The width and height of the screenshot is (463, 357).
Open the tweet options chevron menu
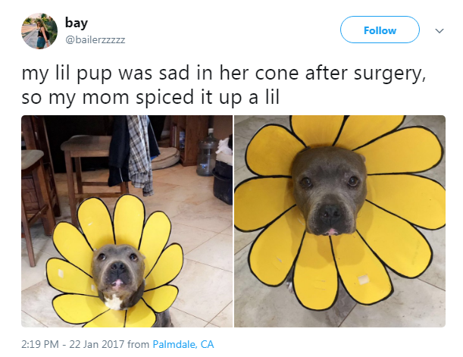pyautogui.click(x=440, y=31)
